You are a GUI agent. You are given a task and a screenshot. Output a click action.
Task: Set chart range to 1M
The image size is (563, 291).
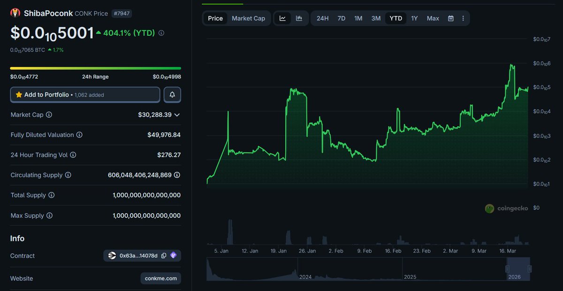(x=358, y=18)
